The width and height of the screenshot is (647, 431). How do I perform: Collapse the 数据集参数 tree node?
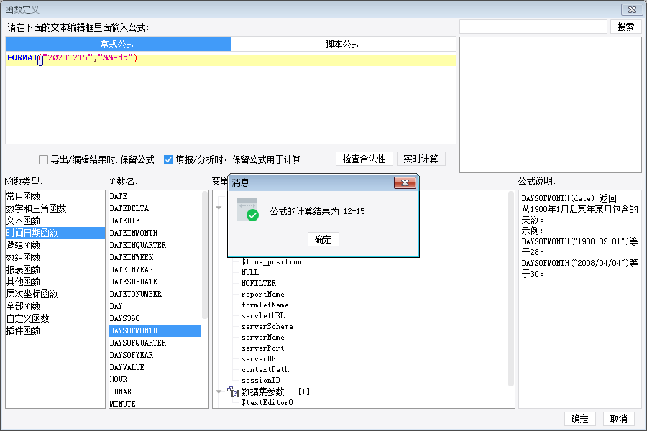219,391
